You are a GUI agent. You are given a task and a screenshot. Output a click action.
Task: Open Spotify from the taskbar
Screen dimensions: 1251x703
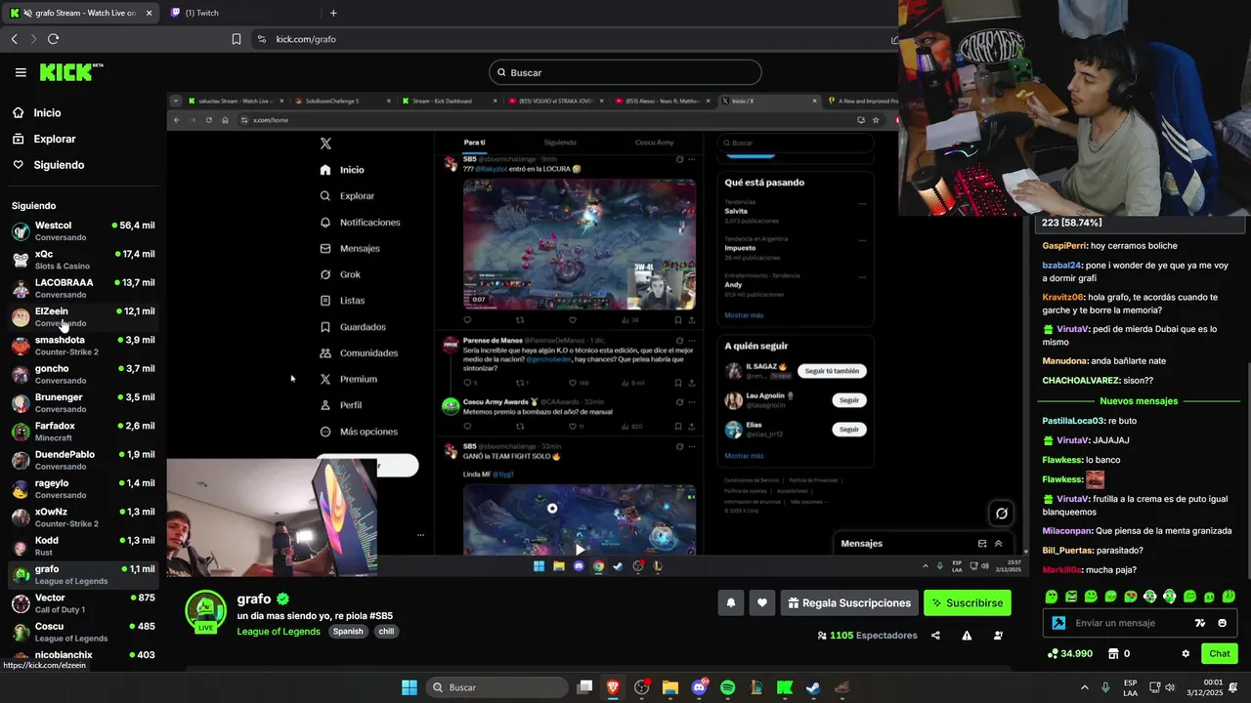727,687
